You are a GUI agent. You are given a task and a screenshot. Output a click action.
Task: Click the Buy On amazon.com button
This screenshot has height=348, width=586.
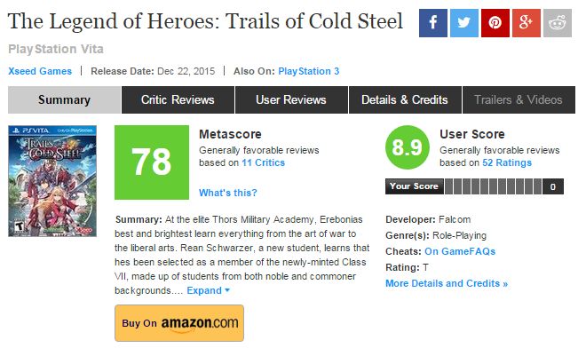179,323
